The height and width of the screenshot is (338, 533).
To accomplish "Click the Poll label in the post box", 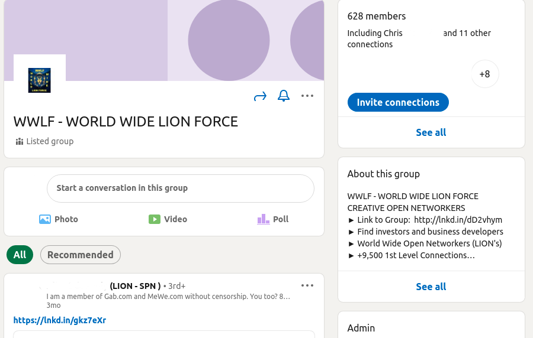I will click(x=281, y=219).
